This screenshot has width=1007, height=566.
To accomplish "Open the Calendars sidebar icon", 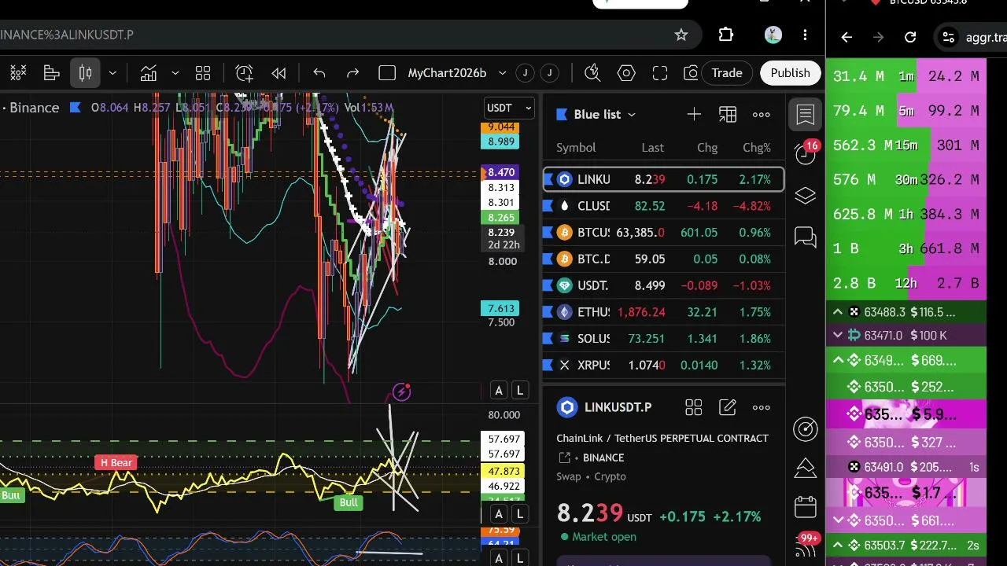I will click(x=806, y=507).
